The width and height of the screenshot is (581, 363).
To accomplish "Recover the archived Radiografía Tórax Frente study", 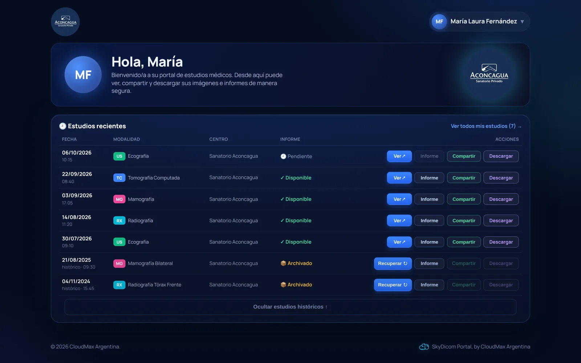I will pyautogui.click(x=393, y=285).
